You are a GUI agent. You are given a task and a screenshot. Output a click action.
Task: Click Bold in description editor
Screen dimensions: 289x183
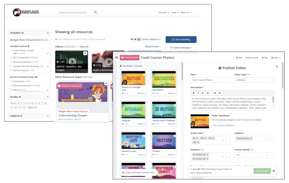click(194, 93)
